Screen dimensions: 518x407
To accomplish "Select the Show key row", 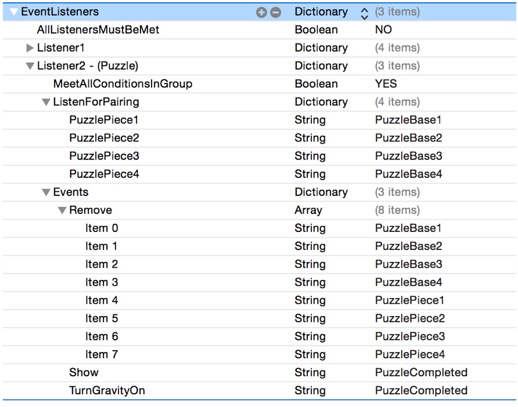I will click(x=84, y=372).
